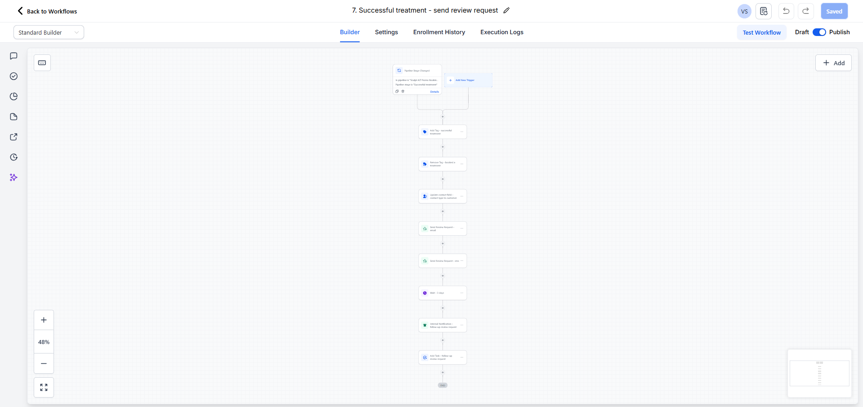Open the version notes icon beside avatar
The width and height of the screenshot is (863, 407).
[x=763, y=11]
